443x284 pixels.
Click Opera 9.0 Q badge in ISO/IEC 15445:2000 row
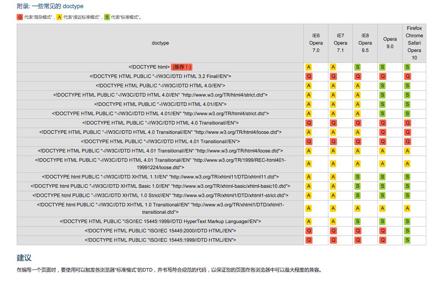pos(383,231)
